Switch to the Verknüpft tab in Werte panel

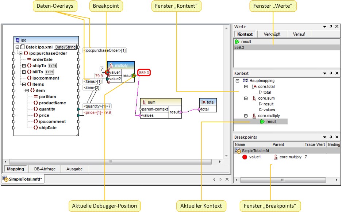(272, 34)
